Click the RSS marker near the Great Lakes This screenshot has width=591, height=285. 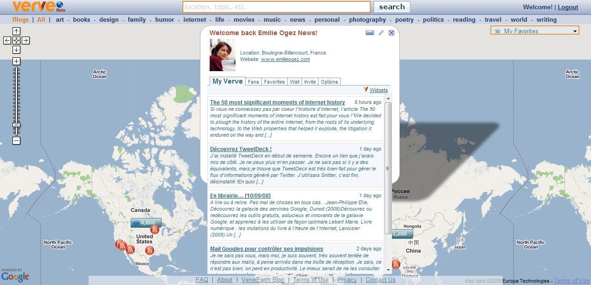(155, 230)
